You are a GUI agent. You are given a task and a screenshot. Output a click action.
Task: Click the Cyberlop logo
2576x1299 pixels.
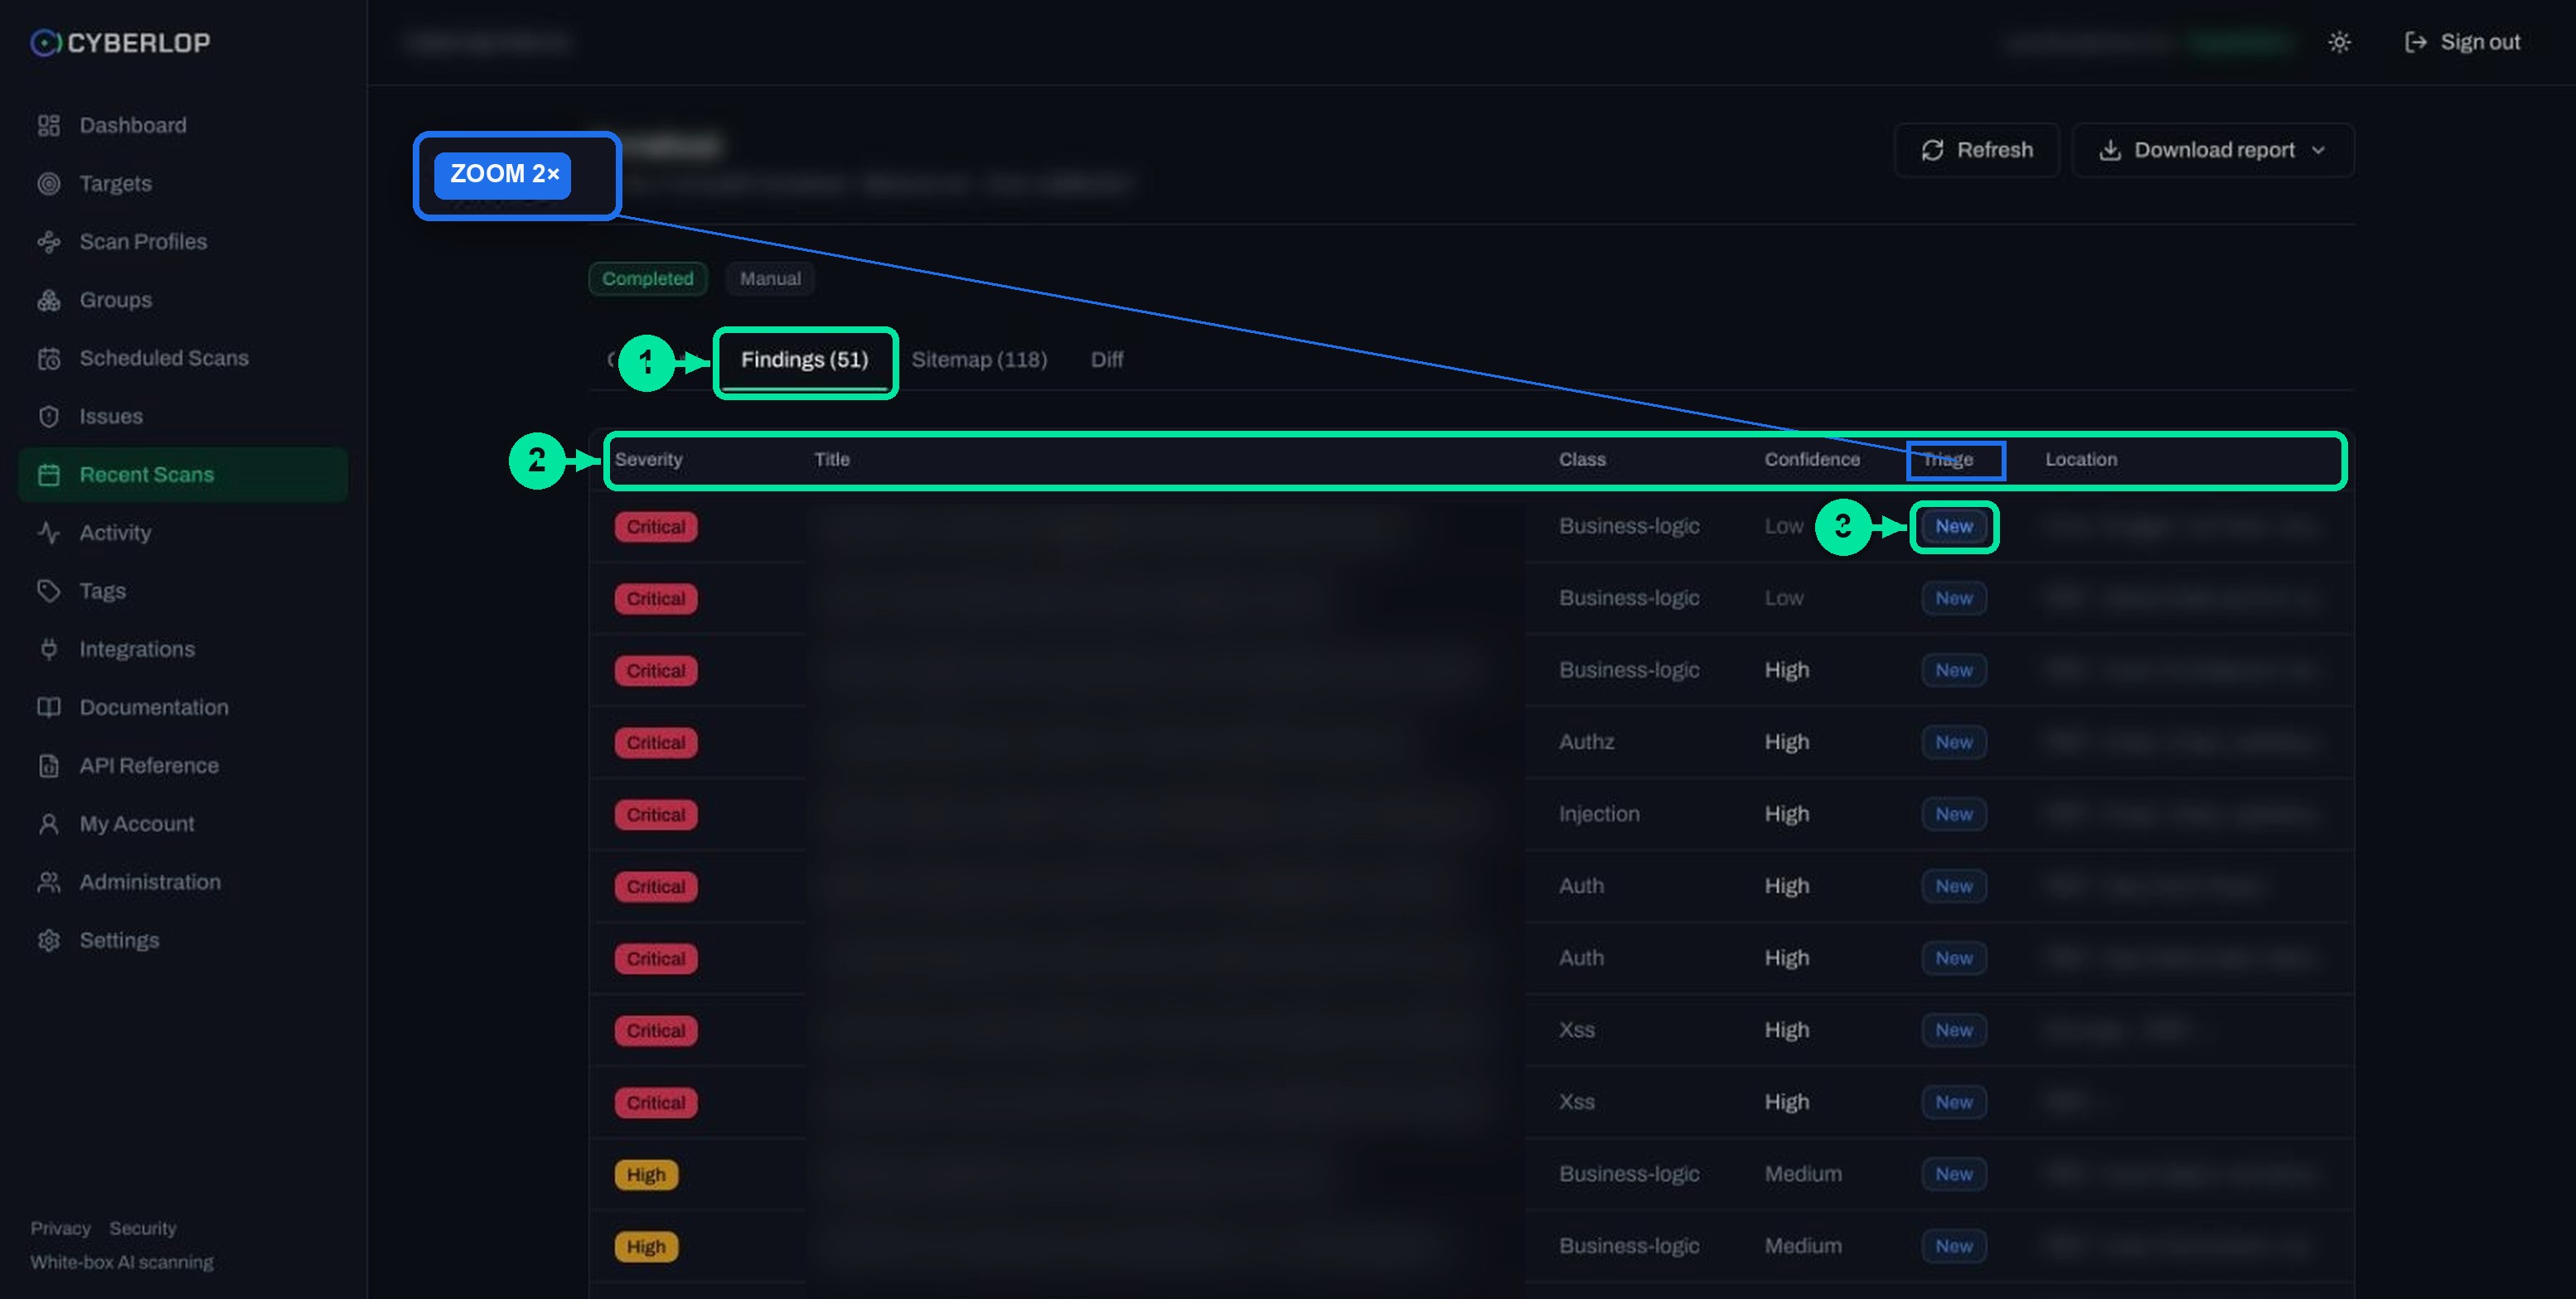pyautogui.click(x=120, y=43)
